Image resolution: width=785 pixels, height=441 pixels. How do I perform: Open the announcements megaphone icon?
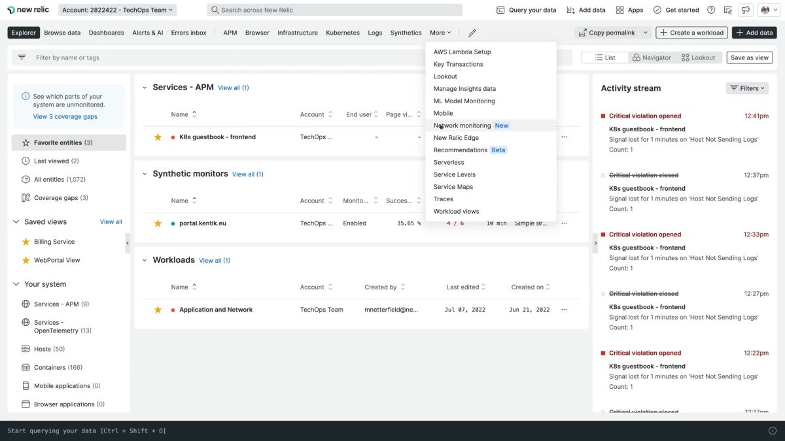[x=745, y=10]
